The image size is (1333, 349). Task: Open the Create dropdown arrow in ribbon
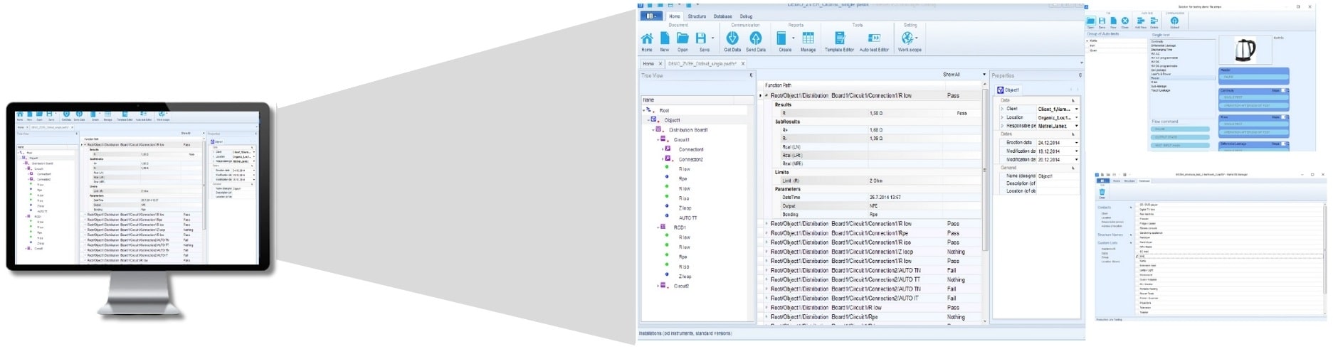click(x=794, y=38)
